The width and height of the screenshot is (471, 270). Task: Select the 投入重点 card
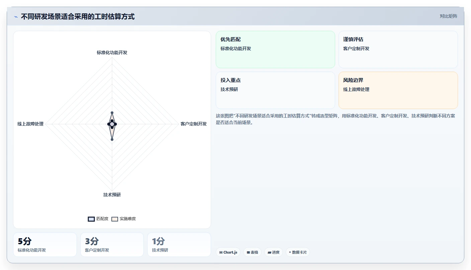coord(275,90)
